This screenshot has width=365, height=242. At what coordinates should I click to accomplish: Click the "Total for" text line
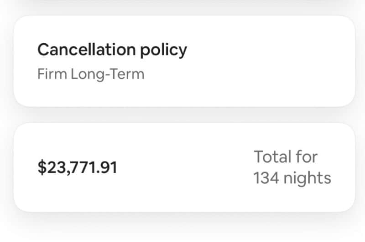tap(286, 157)
